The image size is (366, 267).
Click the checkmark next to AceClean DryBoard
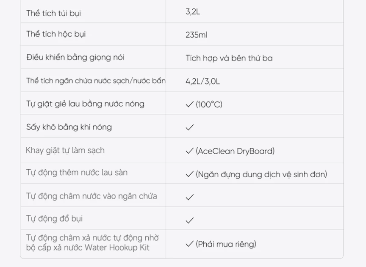click(x=189, y=151)
